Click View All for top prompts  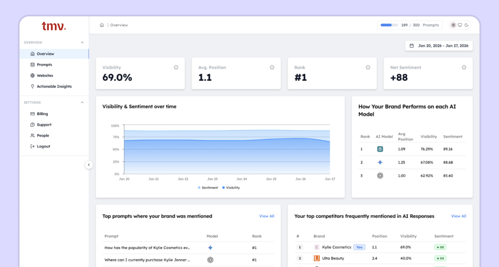pyautogui.click(x=267, y=216)
